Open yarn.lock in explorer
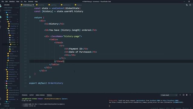This screenshot has height=109, width=193. click(x=11, y=67)
